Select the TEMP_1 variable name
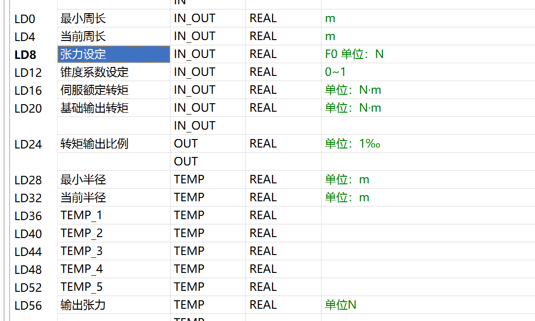 (81, 215)
